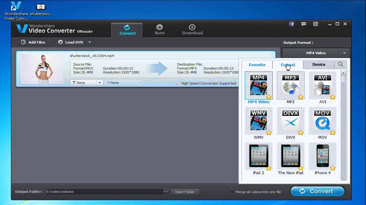366x205 pixels.
Task: Open the Facebook share icon
Action: 292,24
